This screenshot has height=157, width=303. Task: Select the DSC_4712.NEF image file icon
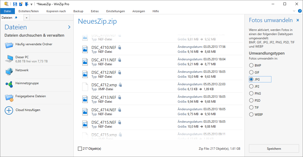(x=85, y=74)
